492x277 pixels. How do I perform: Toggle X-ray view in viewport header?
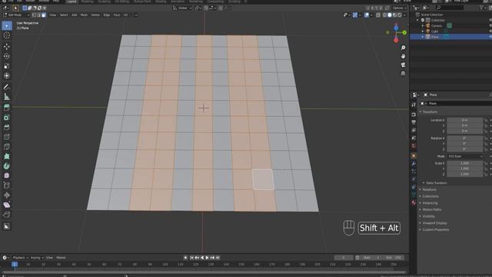pos(378,15)
